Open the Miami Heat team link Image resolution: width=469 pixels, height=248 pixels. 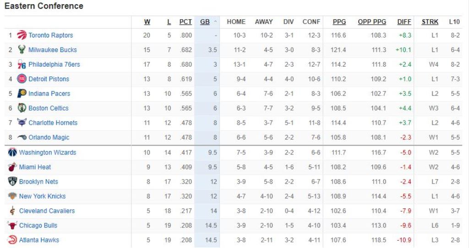[35, 167]
